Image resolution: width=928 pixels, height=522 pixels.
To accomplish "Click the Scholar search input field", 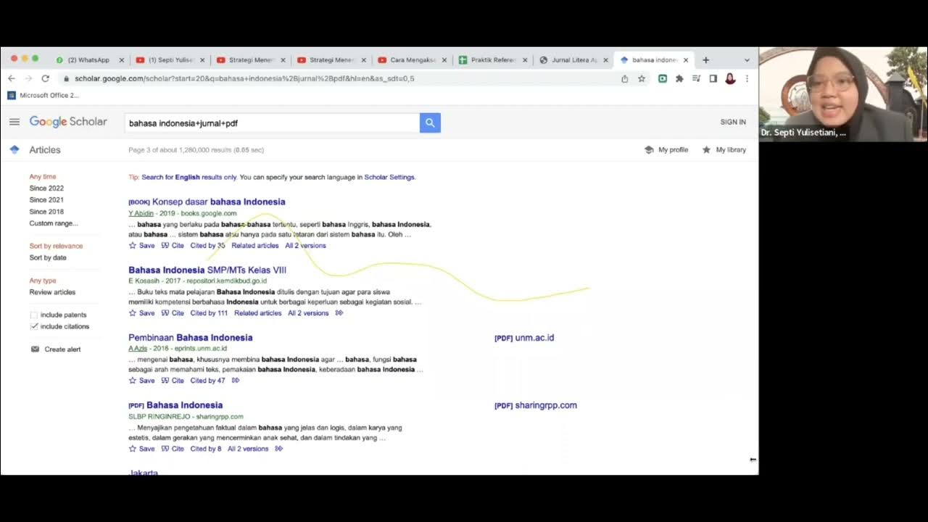I will click(272, 123).
